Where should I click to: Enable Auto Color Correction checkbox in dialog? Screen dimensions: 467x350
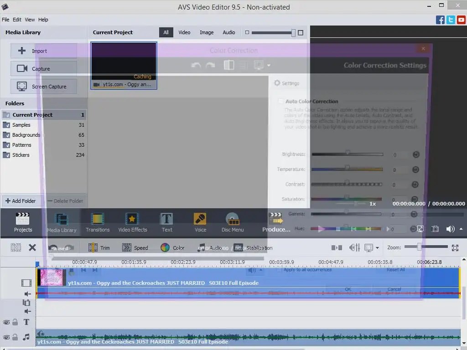click(280, 101)
